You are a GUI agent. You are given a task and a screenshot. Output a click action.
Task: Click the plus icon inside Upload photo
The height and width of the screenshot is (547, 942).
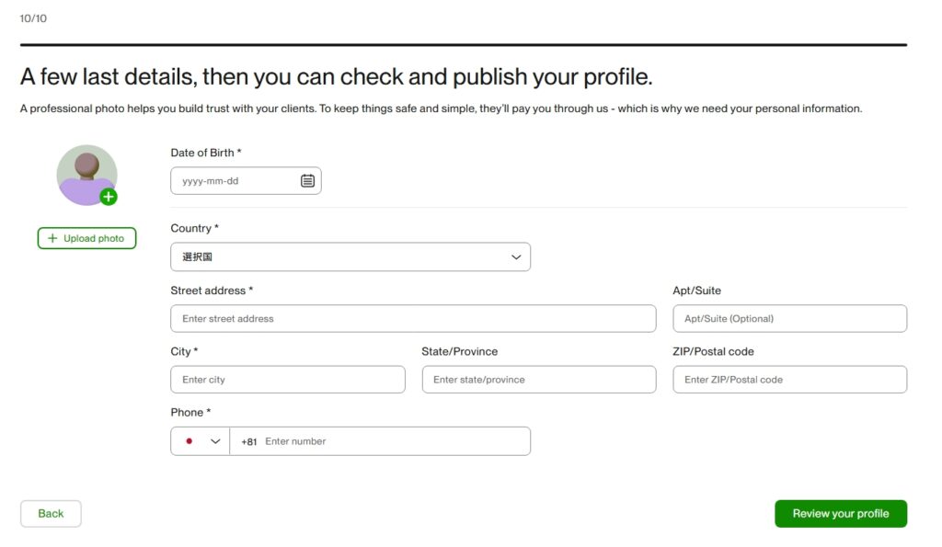tap(52, 238)
